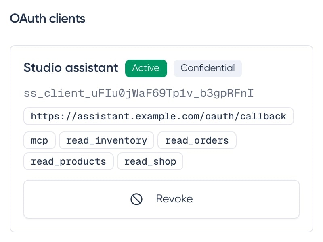Click the Studio assistant client name
The width and height of the screenshot is (323, 242).
coord(71,68)
